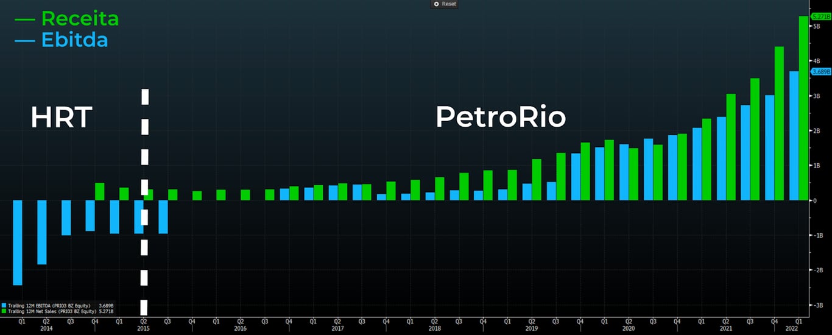The image size is (832, 335).
Task: Click the 2014 year label on the x-axis
Action: tap(46, 328)
